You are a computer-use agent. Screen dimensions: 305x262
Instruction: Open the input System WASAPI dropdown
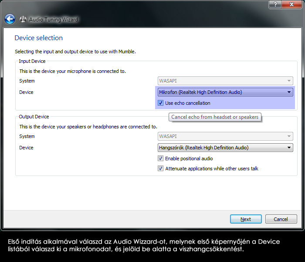(x=225, y=81)
